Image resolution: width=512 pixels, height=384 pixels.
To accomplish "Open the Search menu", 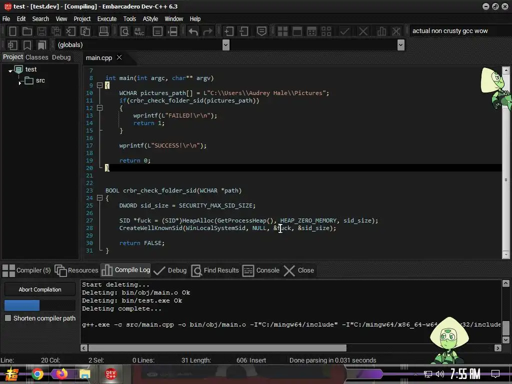I will [x=40, y=19].
